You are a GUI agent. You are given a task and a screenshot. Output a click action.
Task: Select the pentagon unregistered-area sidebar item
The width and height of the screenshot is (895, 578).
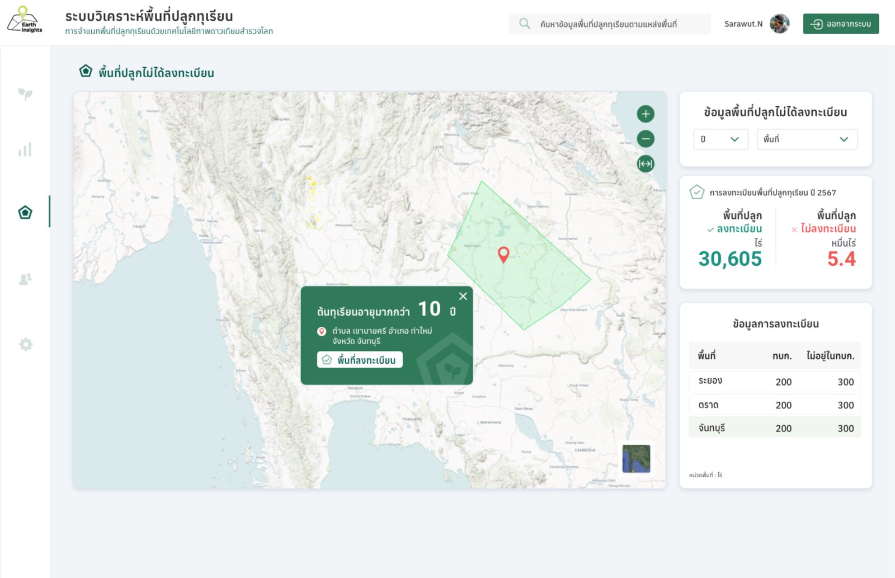(25, 212)
